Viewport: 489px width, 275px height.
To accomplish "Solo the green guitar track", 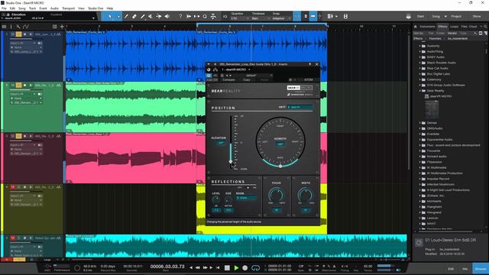I will 18,85.
